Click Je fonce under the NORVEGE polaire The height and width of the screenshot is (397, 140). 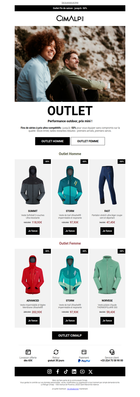coord(107,320)
